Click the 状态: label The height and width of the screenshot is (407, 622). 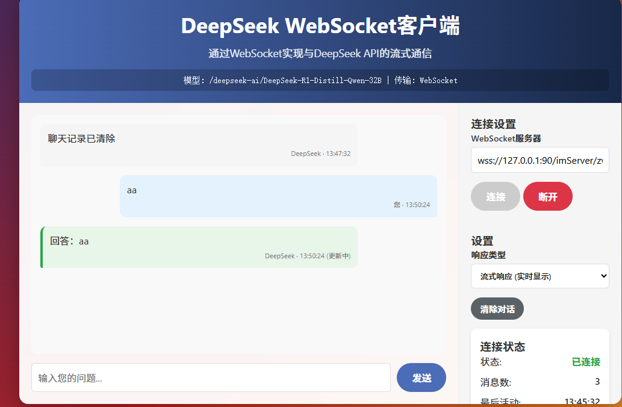point(491,362)
